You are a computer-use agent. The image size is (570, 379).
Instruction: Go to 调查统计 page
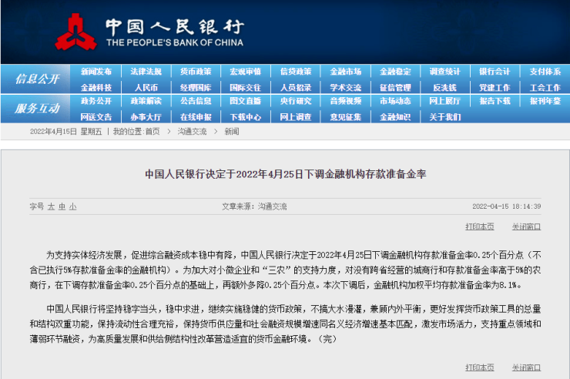pos(444,72)
